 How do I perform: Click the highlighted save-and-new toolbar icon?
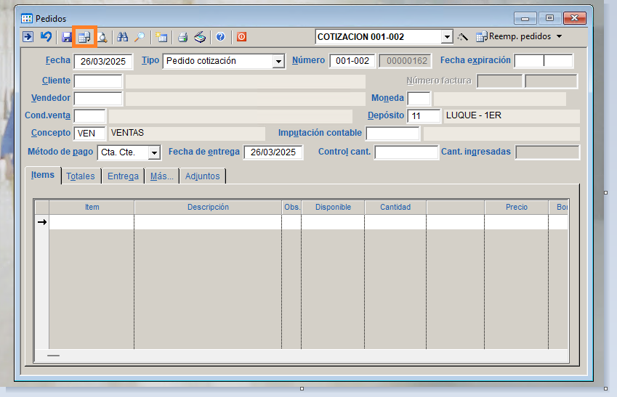coord(84,37)
